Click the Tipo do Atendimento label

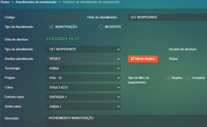click(x=19, y=27)
